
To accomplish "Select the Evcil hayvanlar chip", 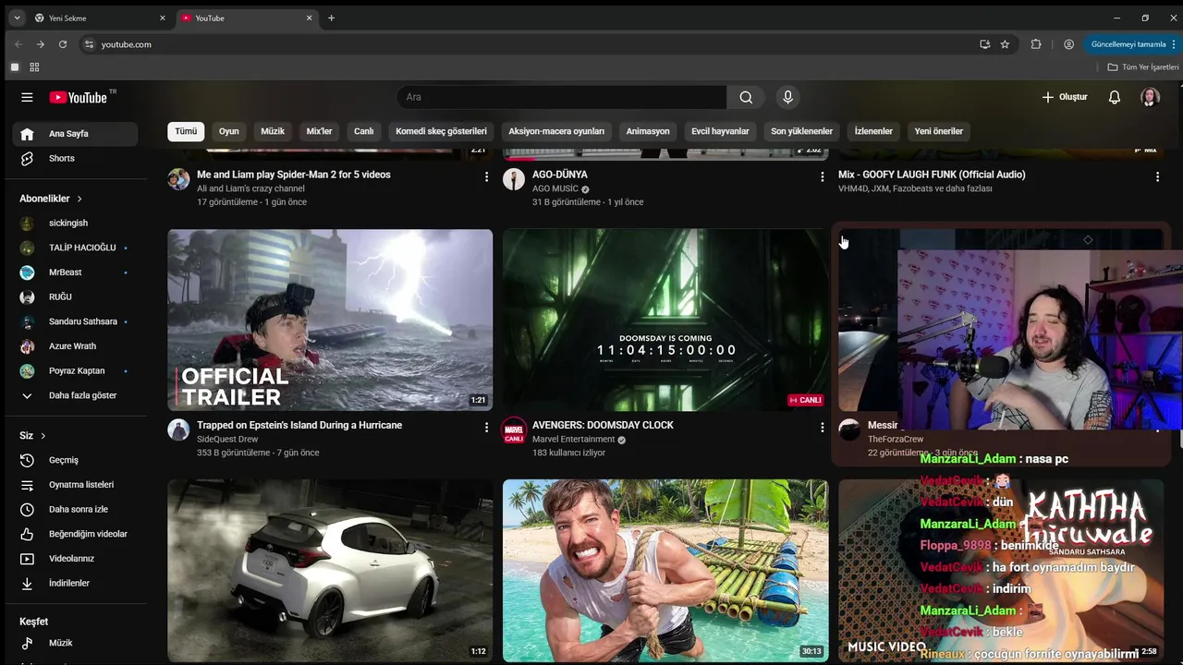I will [720, 131].
